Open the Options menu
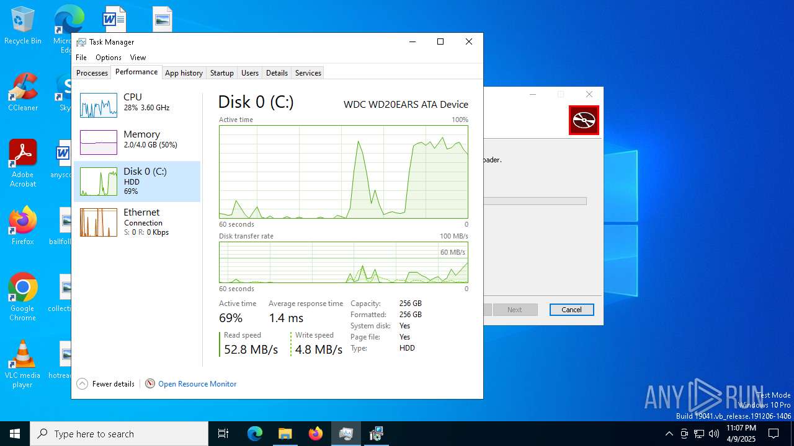Screen dimensions: 794x446 109,58
